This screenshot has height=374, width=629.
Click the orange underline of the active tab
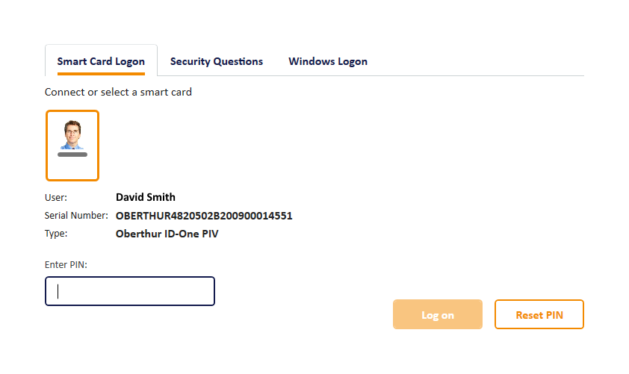point(101,74)
